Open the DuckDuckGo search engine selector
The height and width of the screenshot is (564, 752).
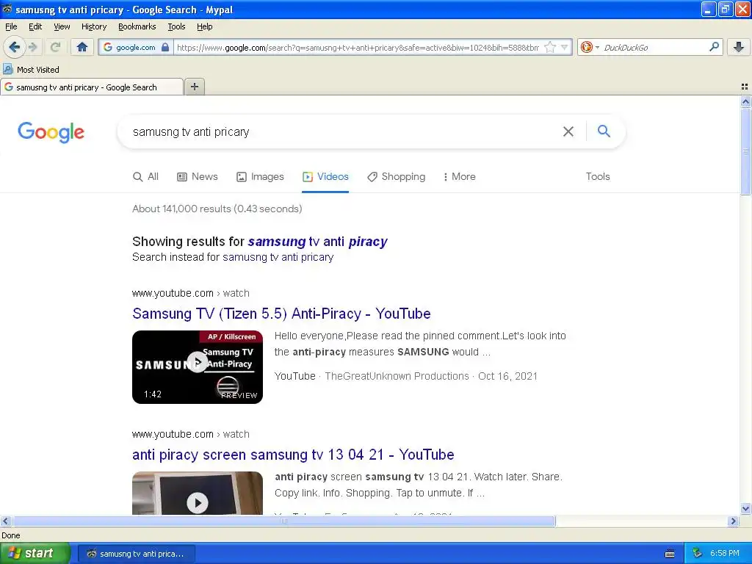[590, 47]
